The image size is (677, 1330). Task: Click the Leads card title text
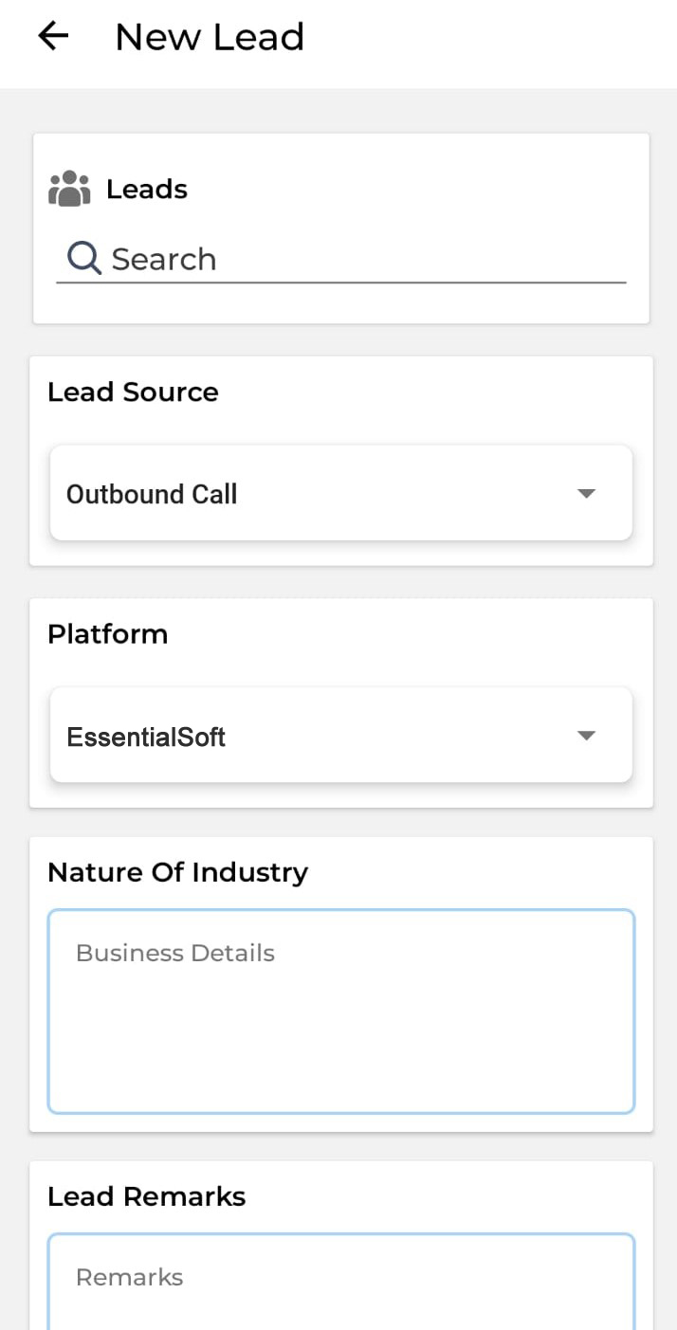click(147, 190)
